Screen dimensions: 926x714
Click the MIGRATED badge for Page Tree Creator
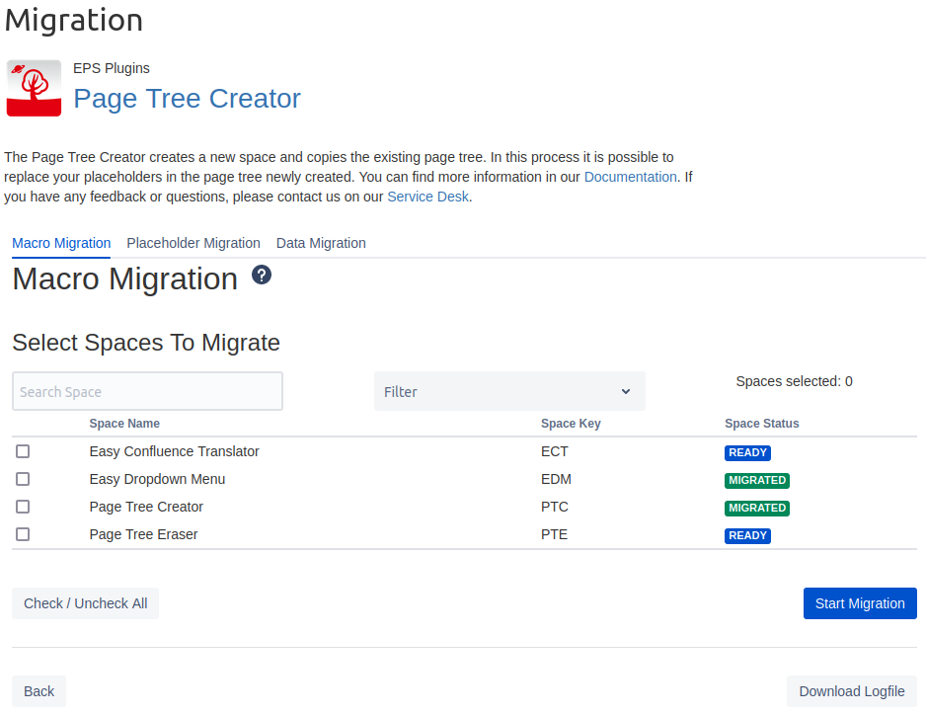(756, 509)
